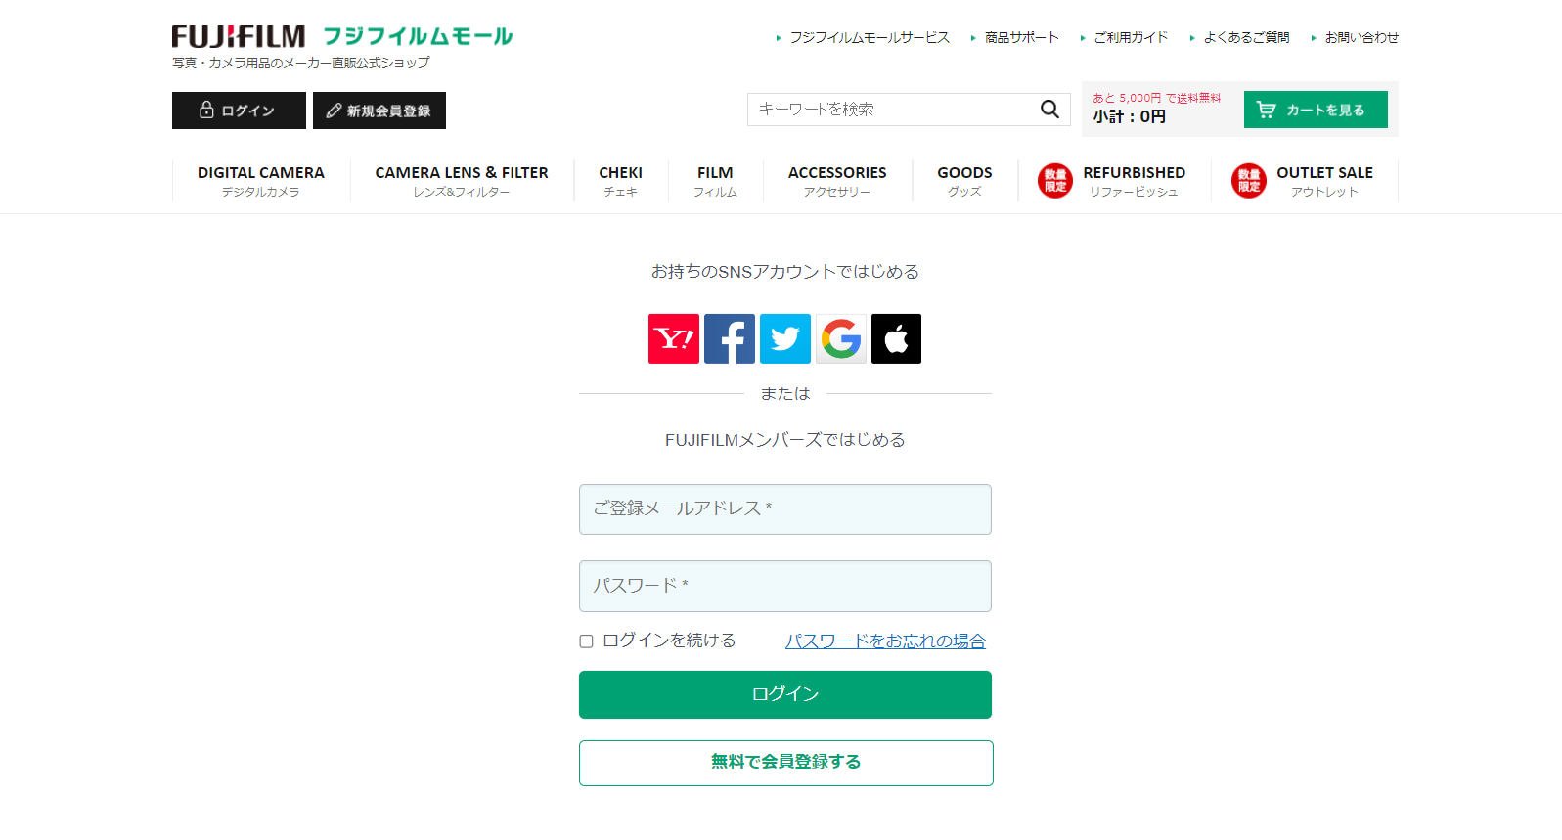The height and width of the screenshot is (840, 1562).
Task: Go to the CHEKI category
Action: point(620,181)
